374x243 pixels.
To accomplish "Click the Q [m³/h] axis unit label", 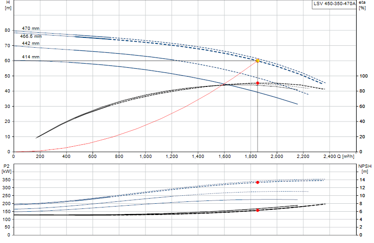I will click(345, 157).
